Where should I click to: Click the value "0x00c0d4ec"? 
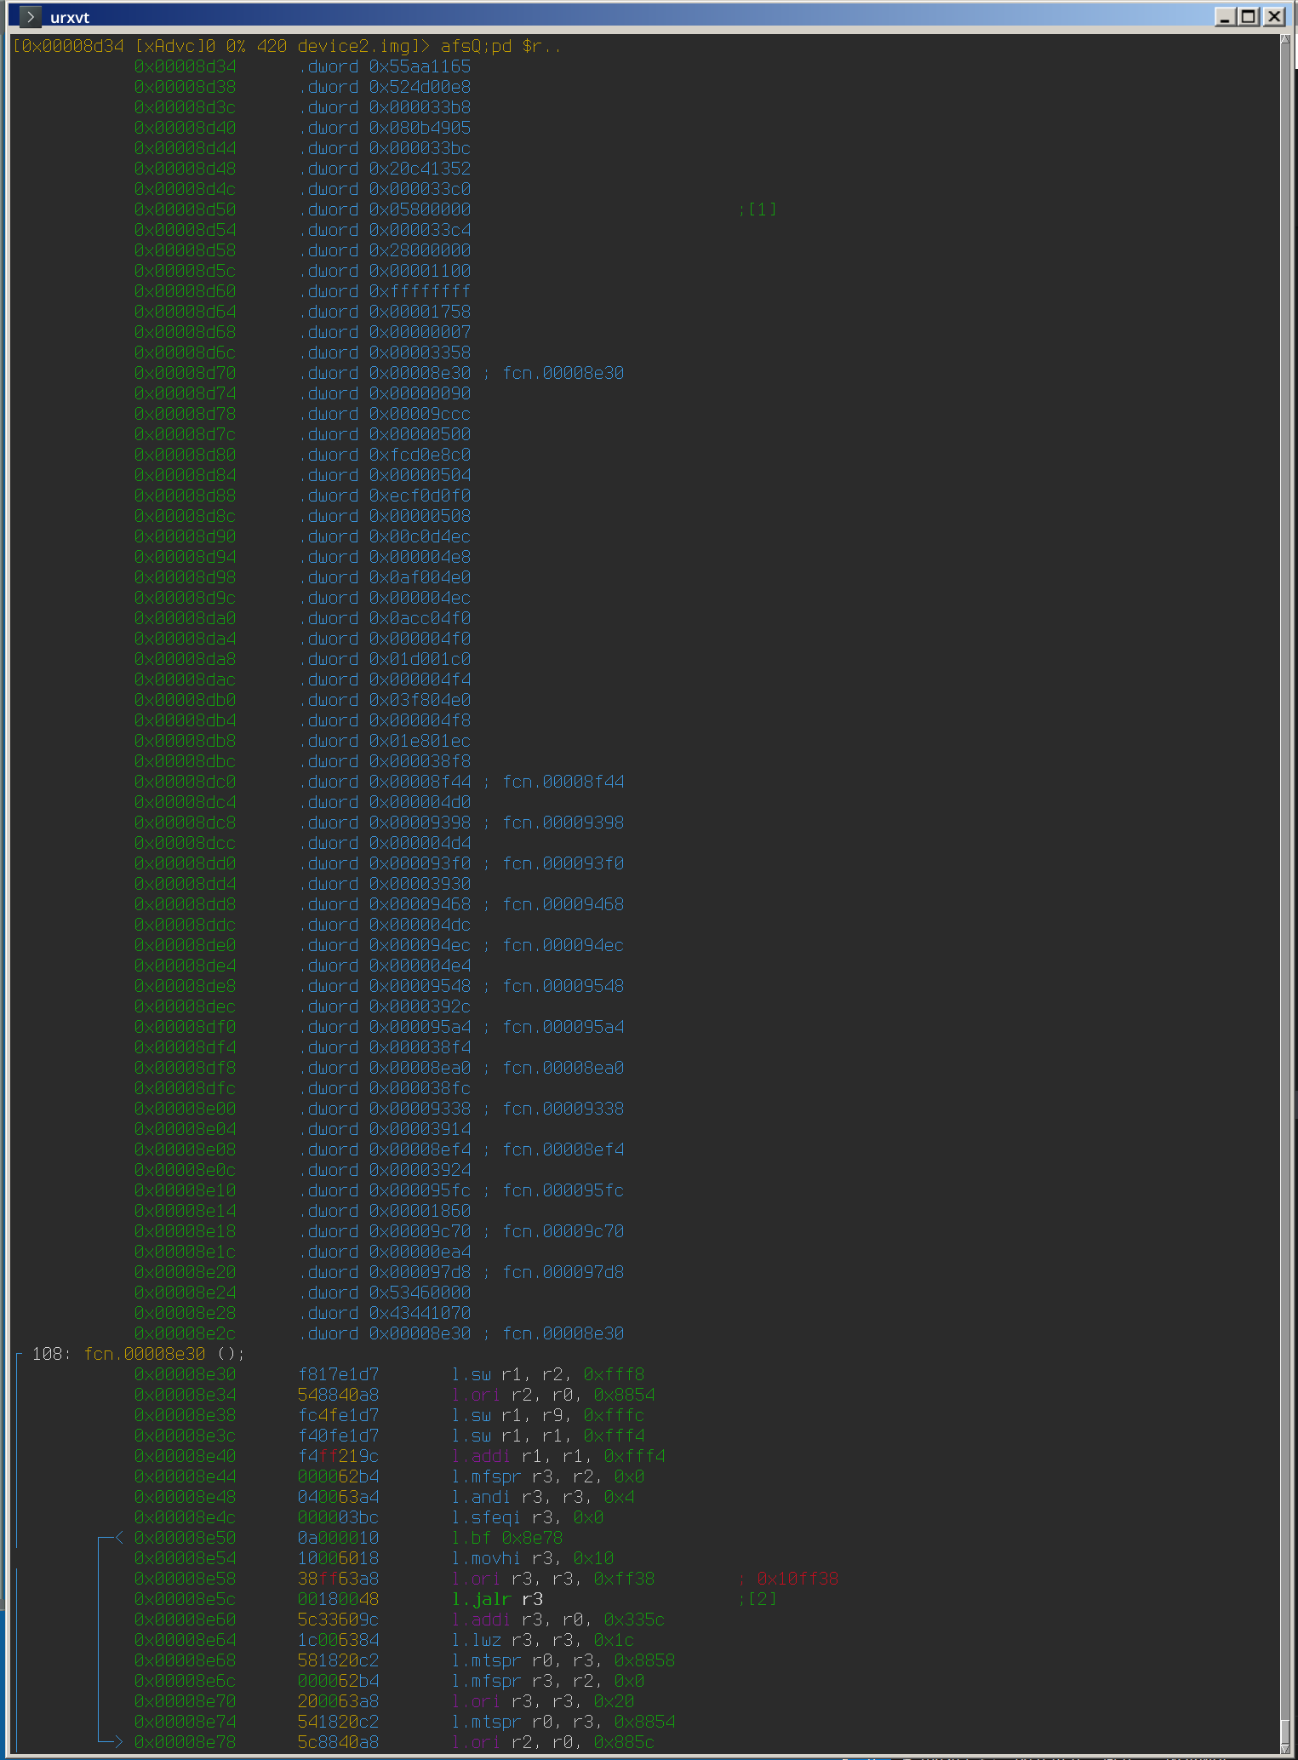click(420, 536)
